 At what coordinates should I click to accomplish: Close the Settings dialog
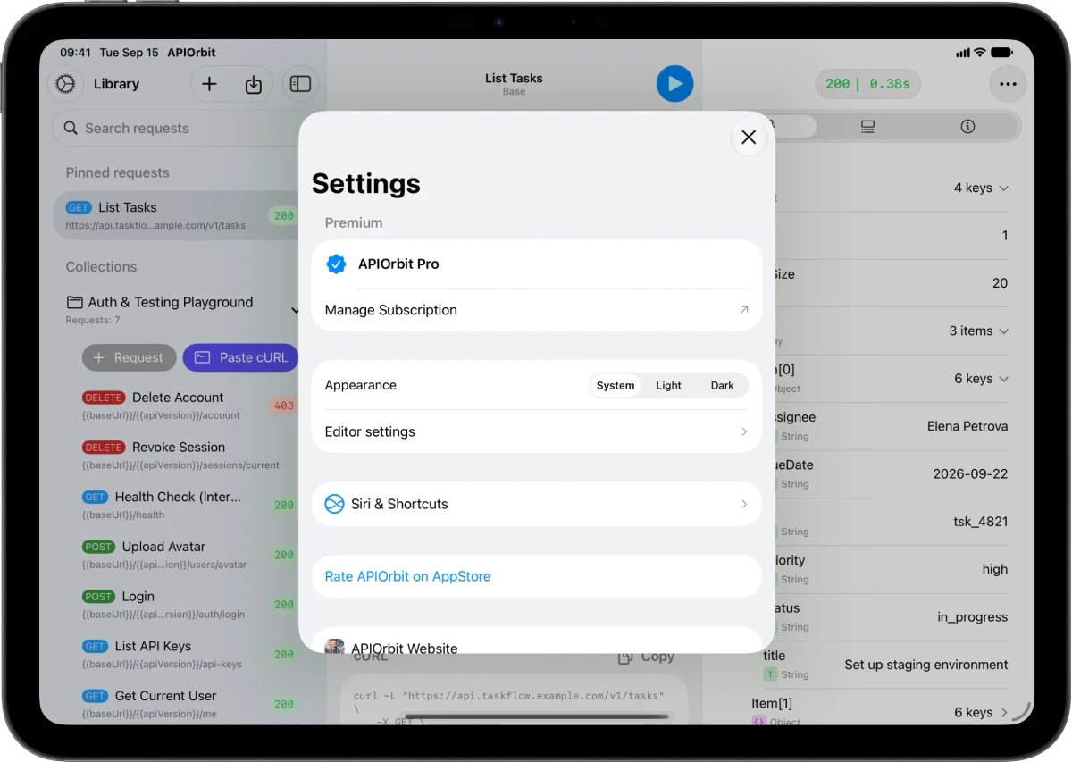pyautogui.click(x=749, y=137)
